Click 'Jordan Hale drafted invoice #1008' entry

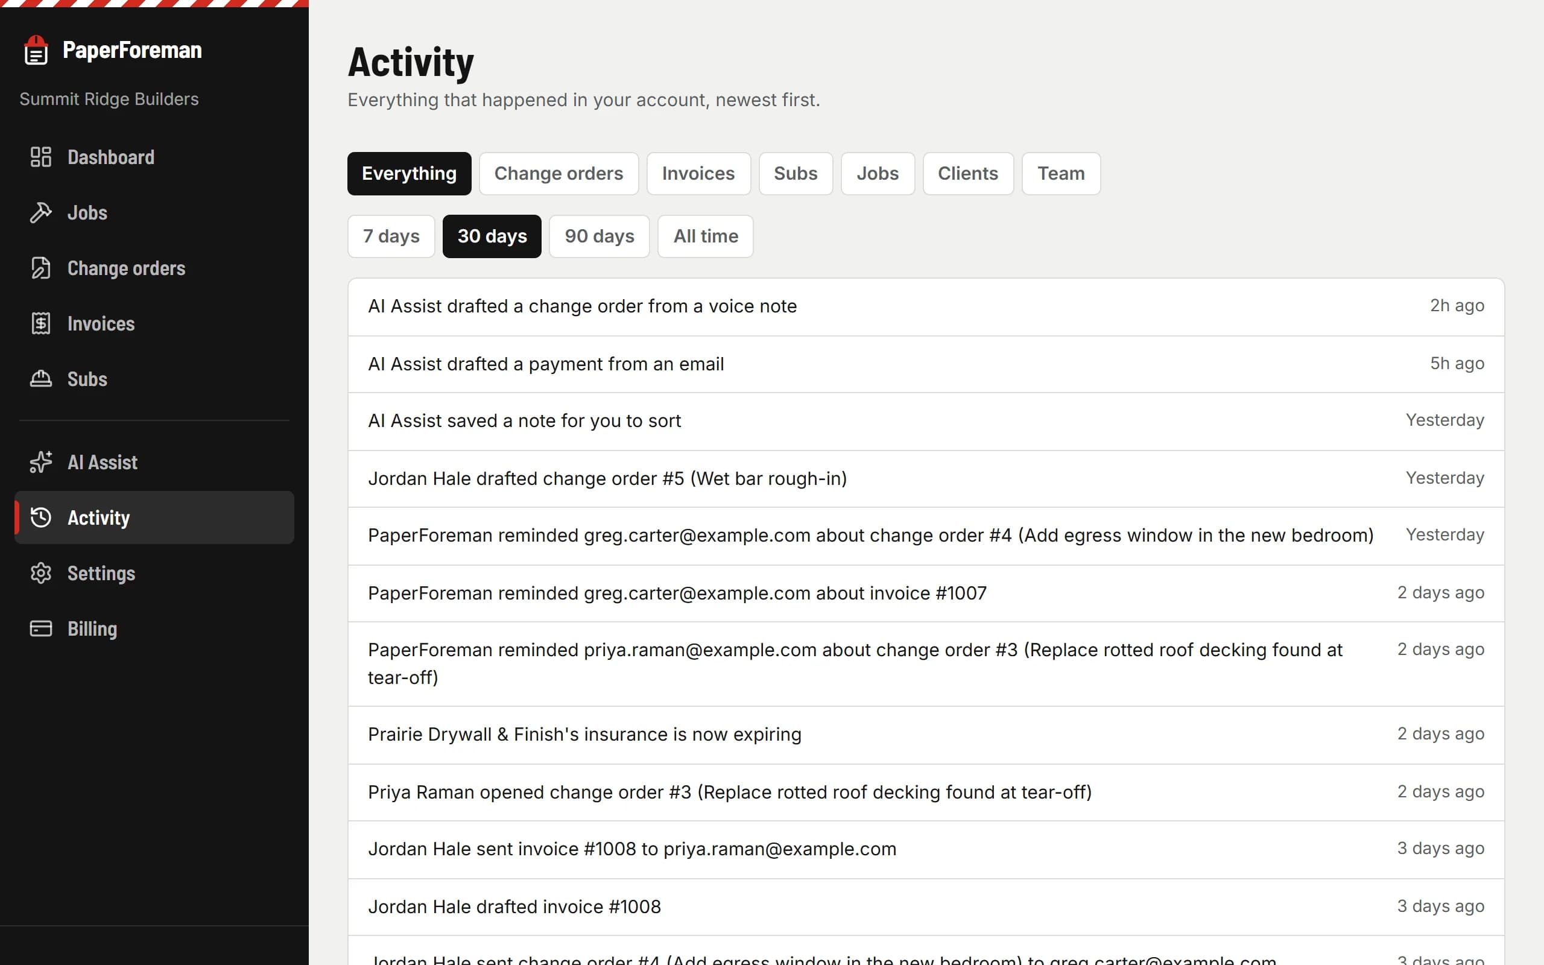926,907
